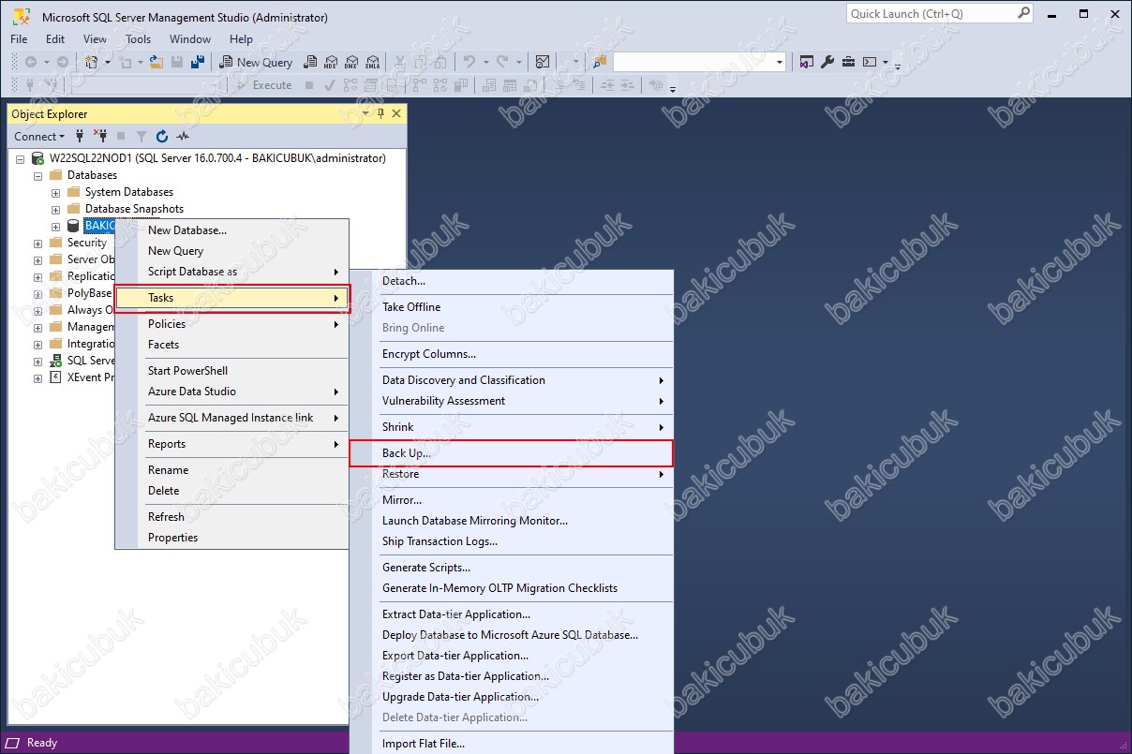
Task: Select Detach... from the Tasks submenu
Action: click(x=511, y=280)
